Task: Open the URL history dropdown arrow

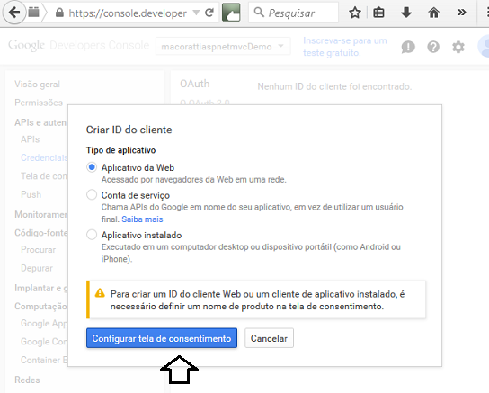Action: coord(196,13)
